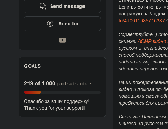Click the GOALS section heading
The image size is (168, 129).
pos(32,66)
